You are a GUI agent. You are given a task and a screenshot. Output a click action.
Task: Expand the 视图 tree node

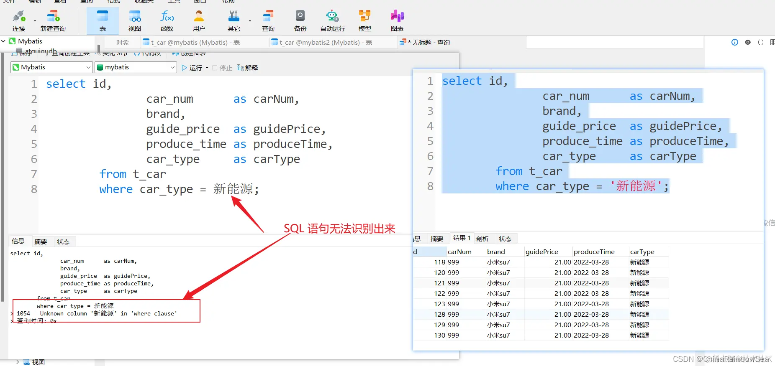[x=18, y=362]
